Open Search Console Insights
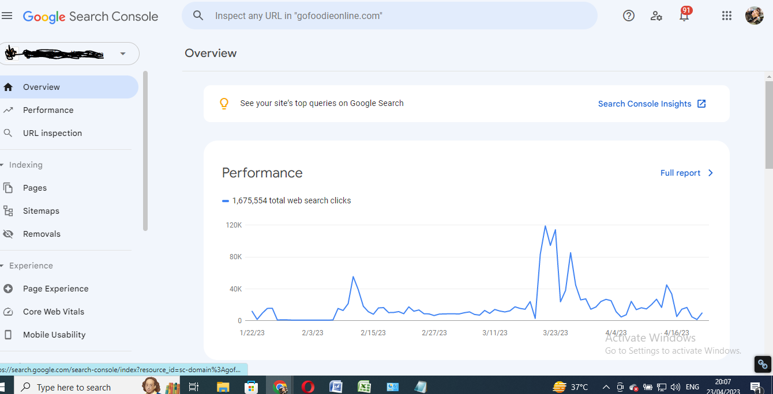Screen dimensions: 773x394 pyautogui.click(x=644, y=104)
